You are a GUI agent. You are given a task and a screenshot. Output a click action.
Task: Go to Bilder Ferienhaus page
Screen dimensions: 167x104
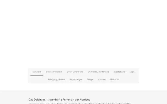54,72
